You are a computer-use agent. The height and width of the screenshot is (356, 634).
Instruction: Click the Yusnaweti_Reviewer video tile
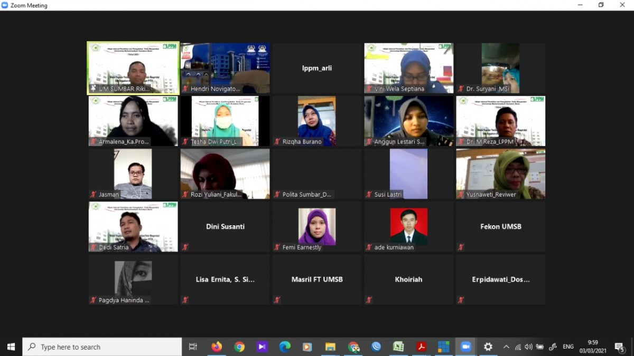pos(500,174)
